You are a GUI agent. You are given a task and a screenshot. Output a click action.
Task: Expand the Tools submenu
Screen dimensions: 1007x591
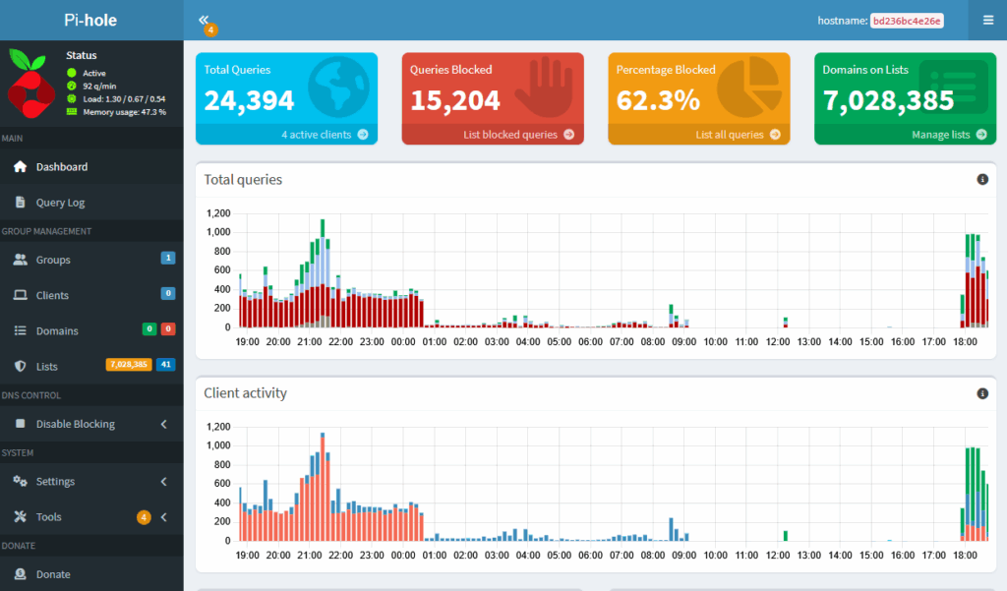tap(163, 517)
